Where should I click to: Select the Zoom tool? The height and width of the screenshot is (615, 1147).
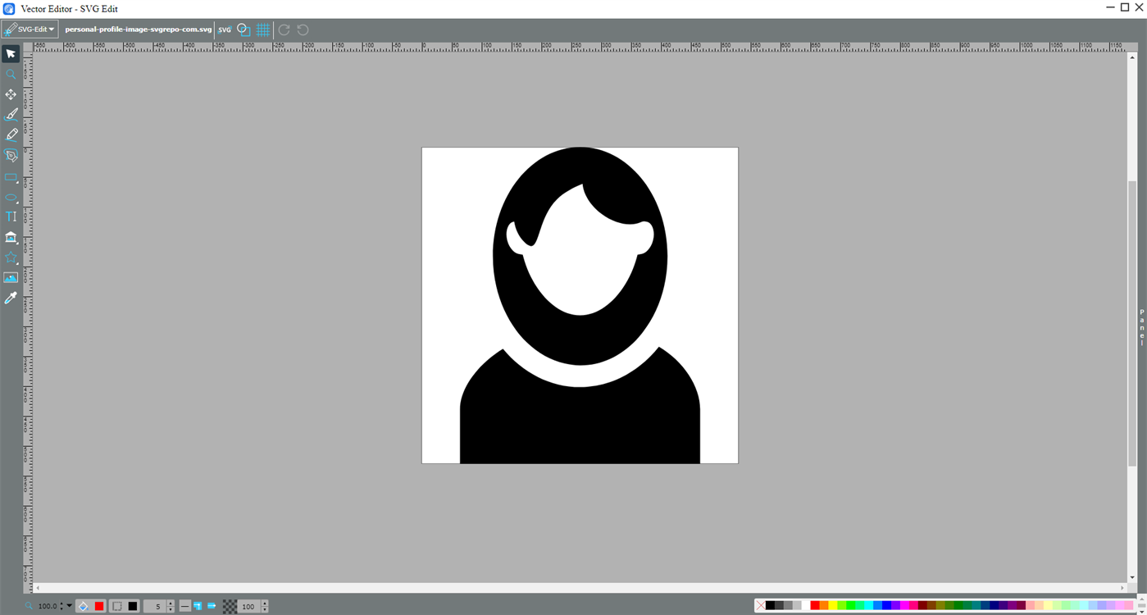point(11,74)
